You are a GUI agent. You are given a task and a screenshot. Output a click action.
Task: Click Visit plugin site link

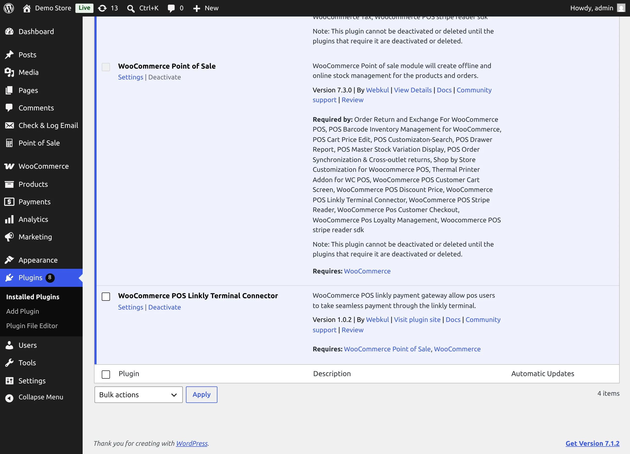[417, 319]
